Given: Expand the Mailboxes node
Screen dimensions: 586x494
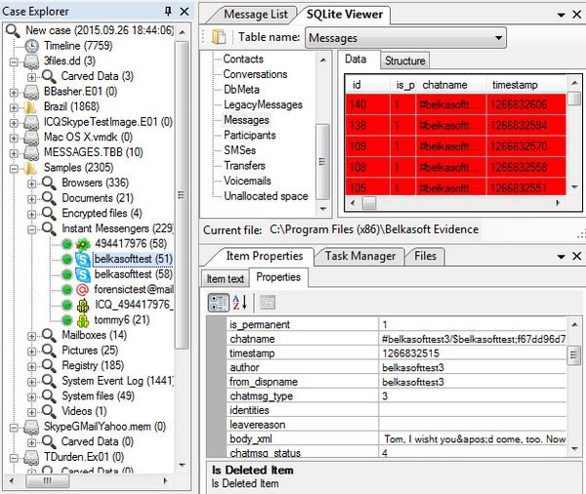Looking at the screenshot, I should (x=32, y=336).
